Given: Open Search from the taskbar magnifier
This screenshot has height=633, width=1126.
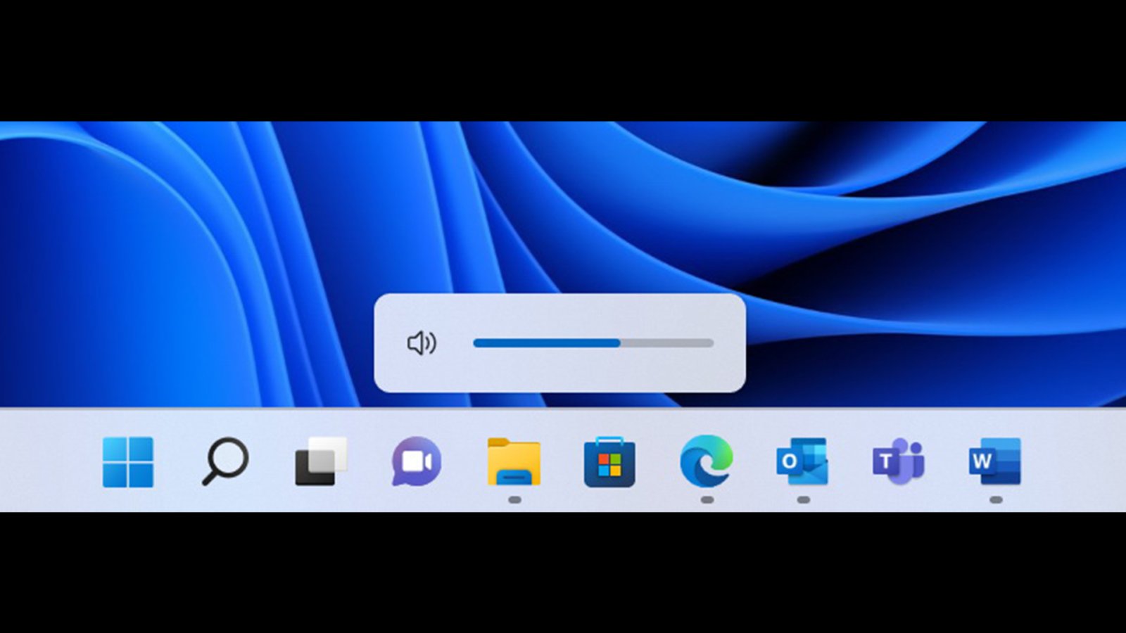Looking at the screenshot, I should 224,461.
